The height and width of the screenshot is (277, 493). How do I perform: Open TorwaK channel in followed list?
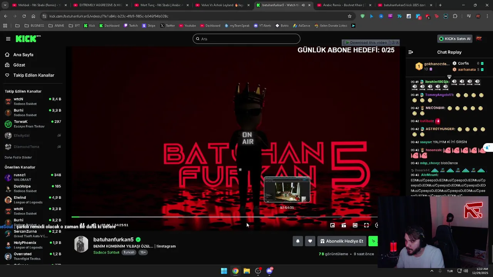tap(33, 124)
